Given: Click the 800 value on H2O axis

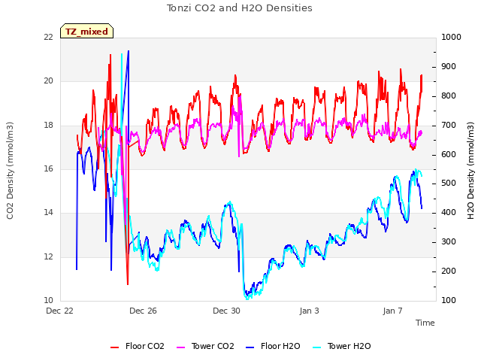Looking at the screenshot, I should (x=449, y=96).
